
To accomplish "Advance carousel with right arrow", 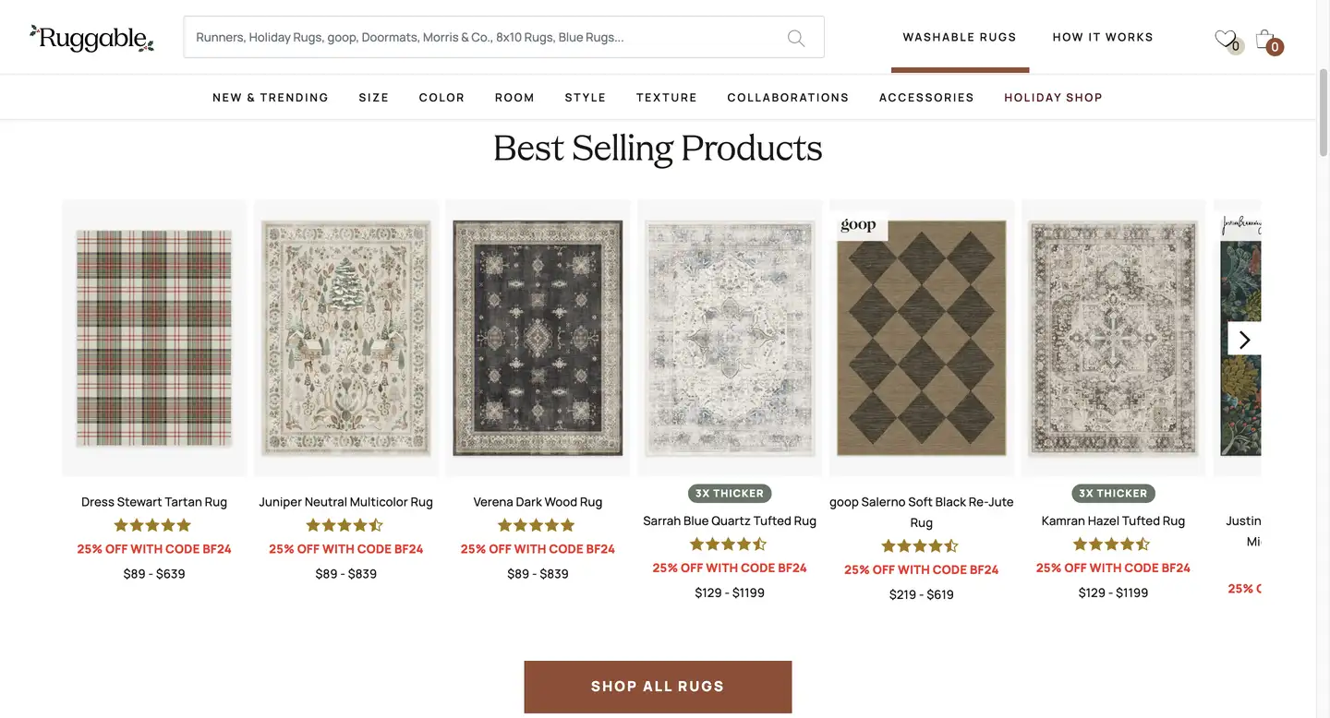I will click(1244, 340).
